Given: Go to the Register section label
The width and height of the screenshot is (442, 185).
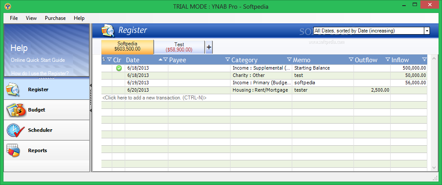Looking at the screenshot, I should [38, 89].
